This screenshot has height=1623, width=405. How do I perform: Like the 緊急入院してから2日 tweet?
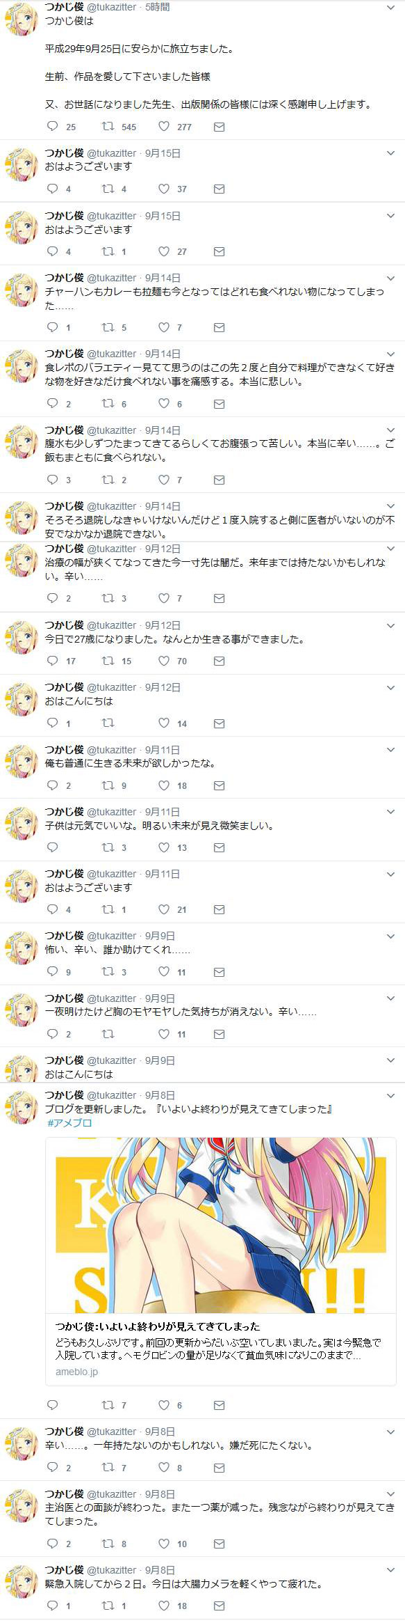[x=164, y=1606]
